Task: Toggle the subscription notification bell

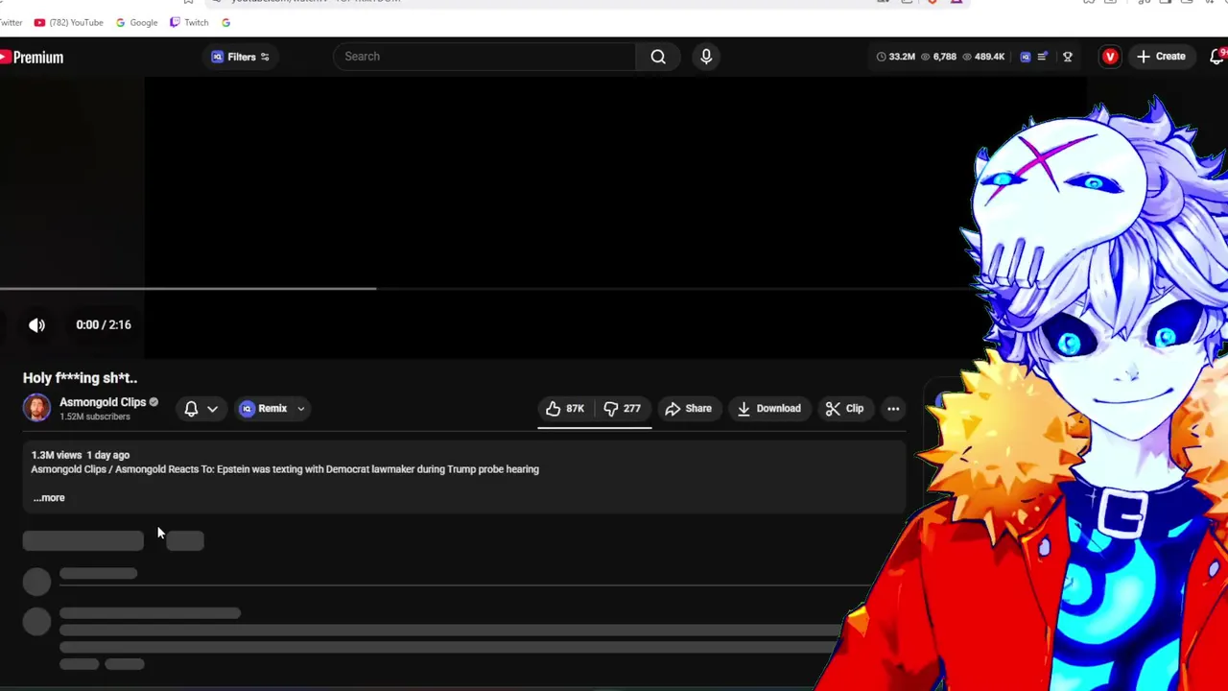Action: pyautogui.click(x=191, y=409)
